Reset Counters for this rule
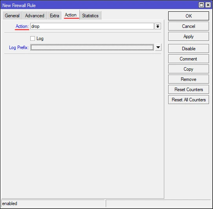The height and width of the screenshot is (209, 213). point(189,90)
